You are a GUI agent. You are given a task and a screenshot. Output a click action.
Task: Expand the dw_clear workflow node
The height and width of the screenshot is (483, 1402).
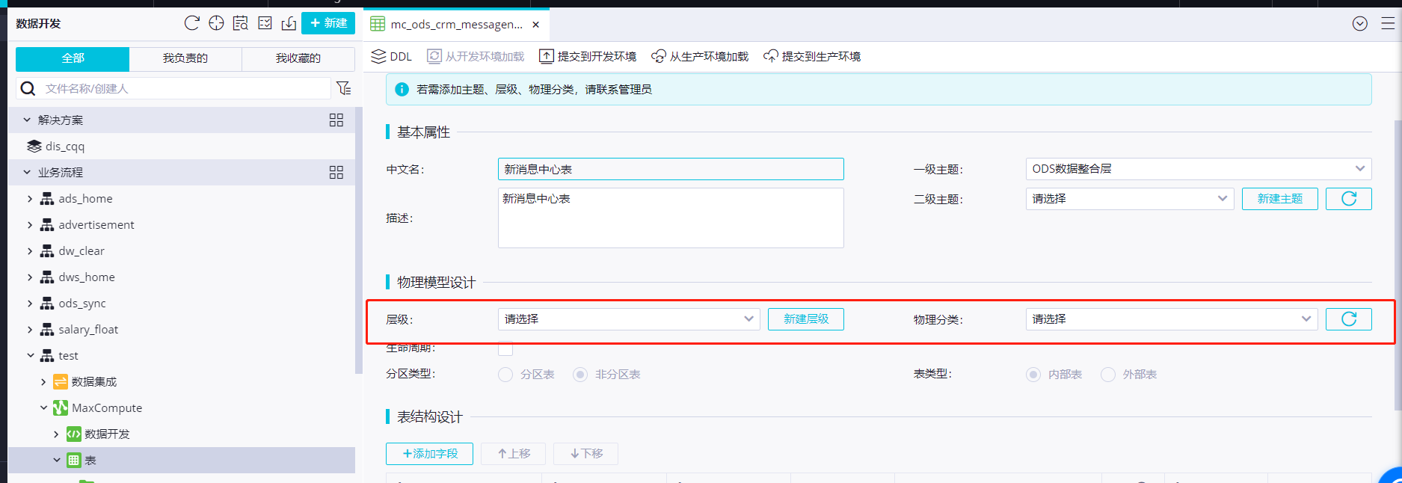30,251
